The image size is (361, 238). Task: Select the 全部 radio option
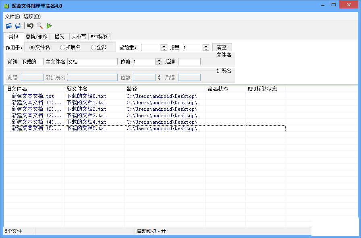[x=99, y=47]
